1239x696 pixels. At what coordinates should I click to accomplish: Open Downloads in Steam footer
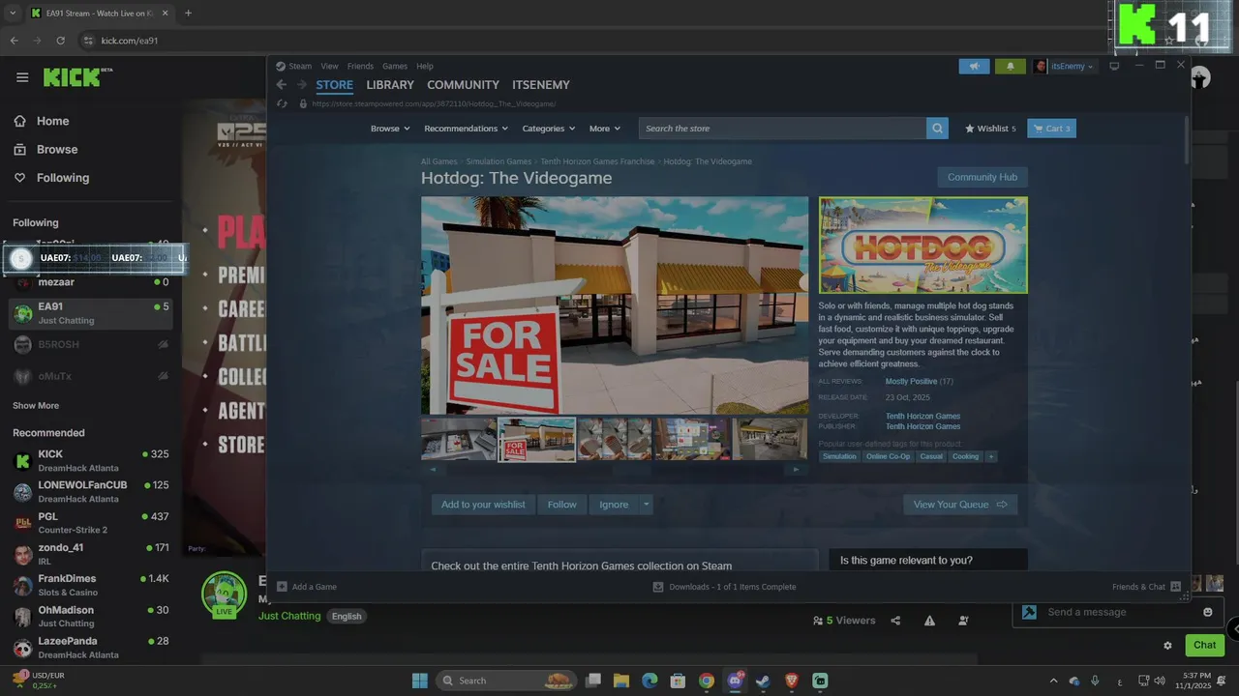click(724, 587)
